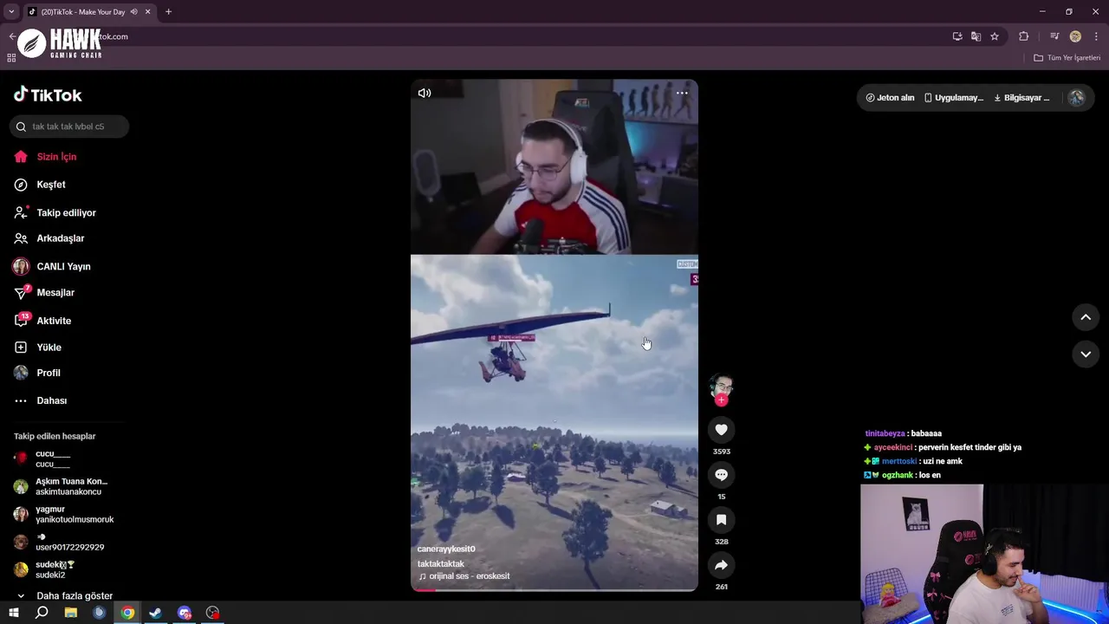Share the video with the arrow icon
This screenshot has width=1109, height=624.
[721, 565]
